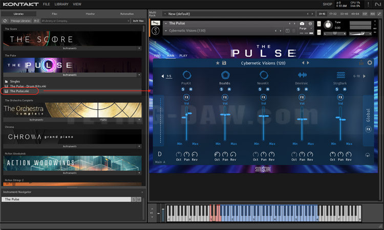Open the LIBRARY menu
The width and height of the screenshot is (384, 230).
point(61,4)
